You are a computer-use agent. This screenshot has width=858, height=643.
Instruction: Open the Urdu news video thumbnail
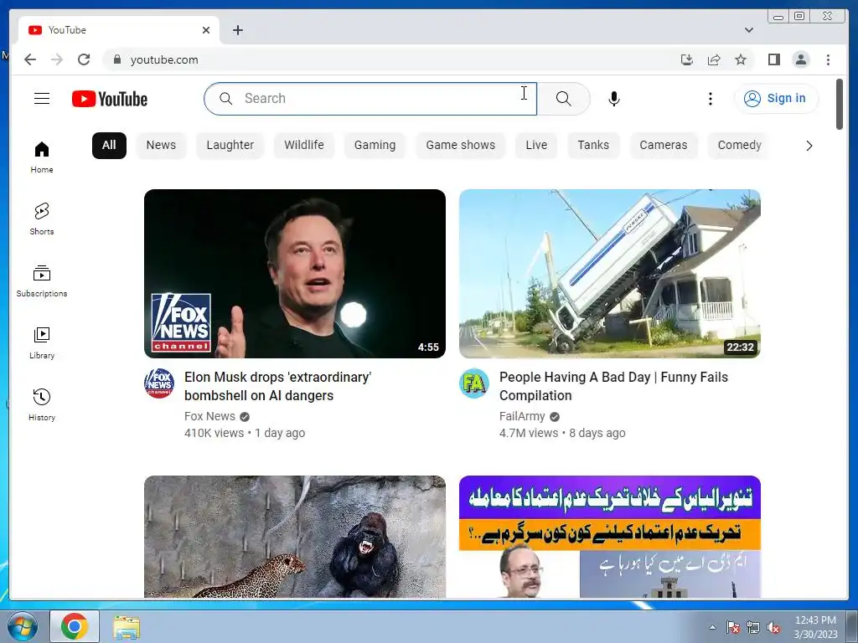click(x=610, y=537)
